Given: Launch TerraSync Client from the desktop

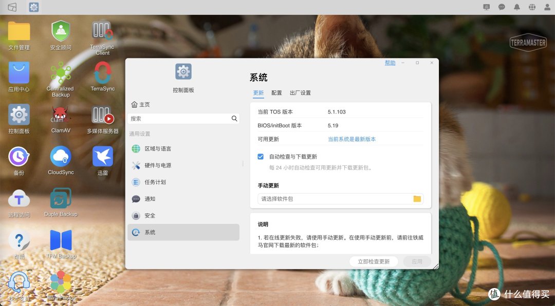Looking at the screenshot, I should click(103, 30).
